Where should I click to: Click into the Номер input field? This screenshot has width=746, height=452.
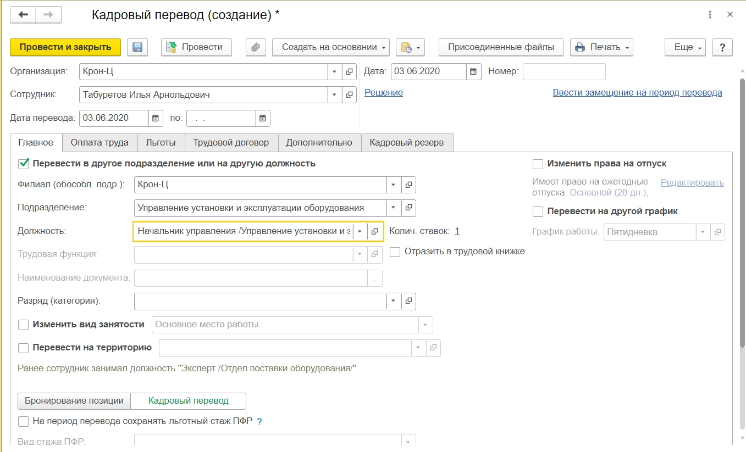tap(564, 71)
